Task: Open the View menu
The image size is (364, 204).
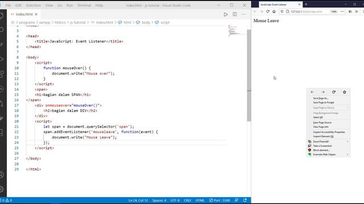Action: [x=49, y=5]
